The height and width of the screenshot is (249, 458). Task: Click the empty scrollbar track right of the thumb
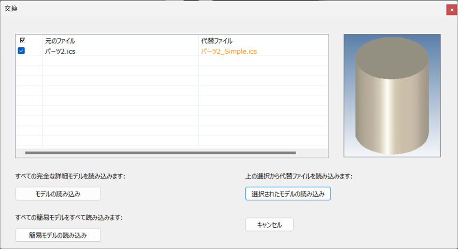click(x=311, y=153)
